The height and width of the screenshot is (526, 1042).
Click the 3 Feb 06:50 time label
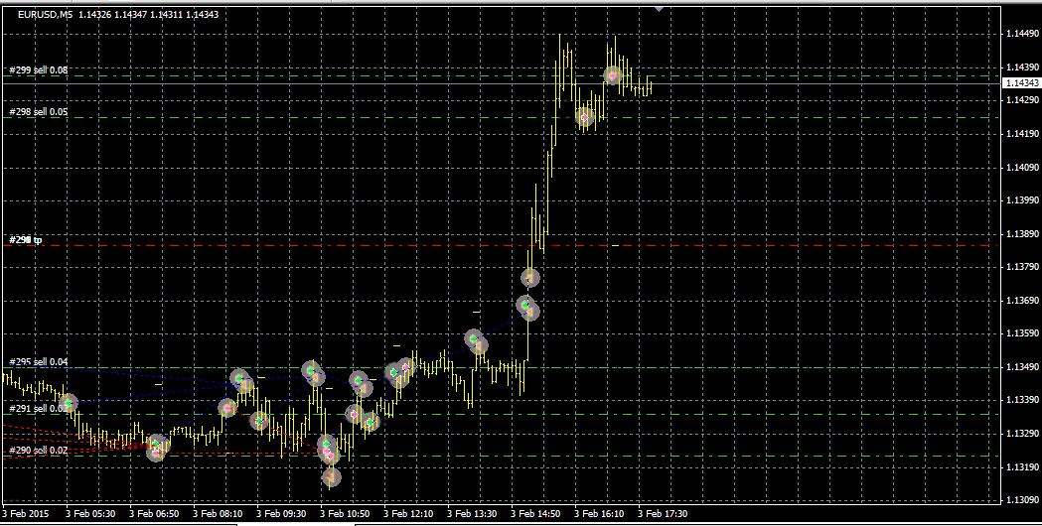coord(154,513)
